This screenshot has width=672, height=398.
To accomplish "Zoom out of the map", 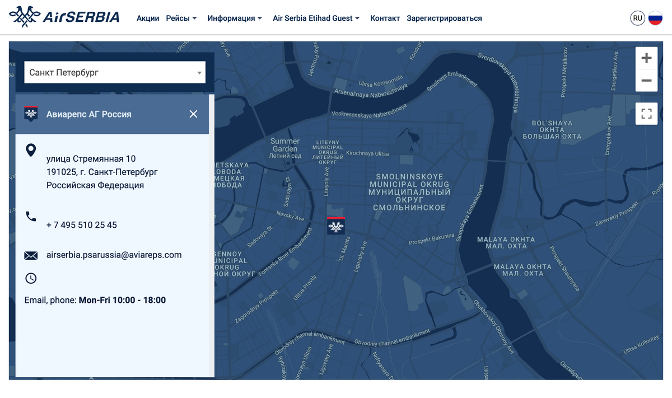I will pyautogui.click(x=646, y=81).
